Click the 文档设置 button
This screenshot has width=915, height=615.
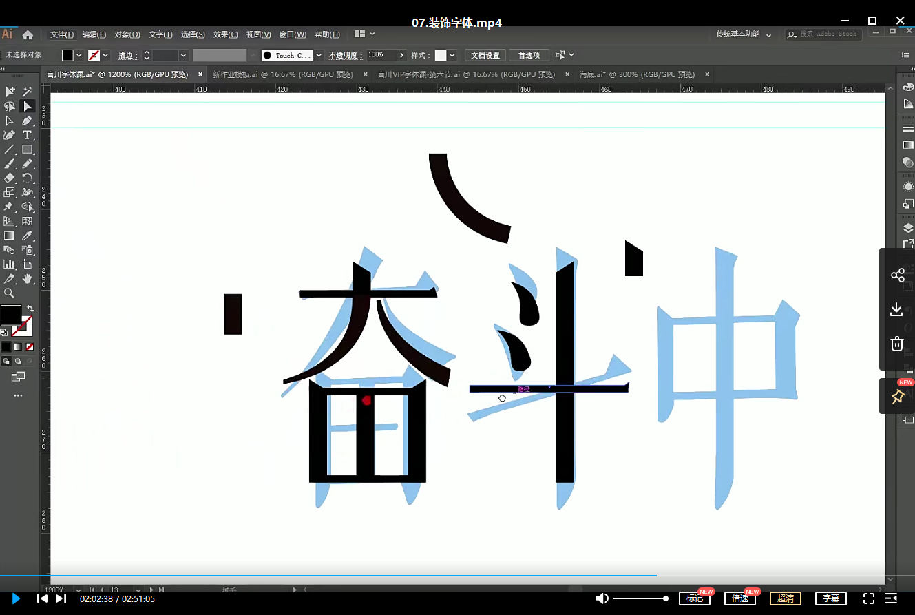click(x=485, y=55)
